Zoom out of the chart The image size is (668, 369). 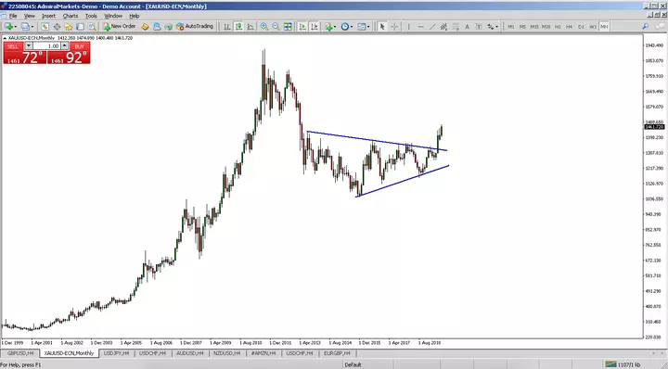[x=276, y=26]
